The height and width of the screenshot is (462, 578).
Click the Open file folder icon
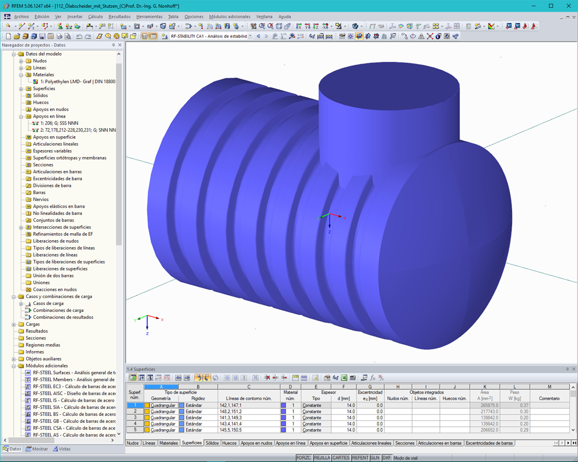(17, 36)
